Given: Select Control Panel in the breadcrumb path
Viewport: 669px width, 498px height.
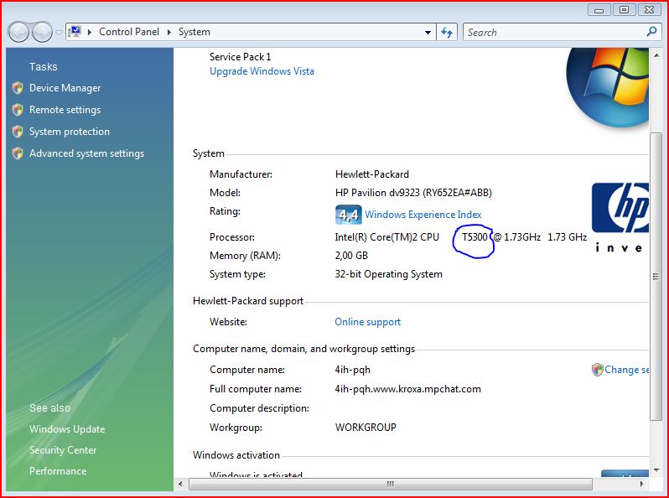Looking at the screenshot, I should point(131,32).
